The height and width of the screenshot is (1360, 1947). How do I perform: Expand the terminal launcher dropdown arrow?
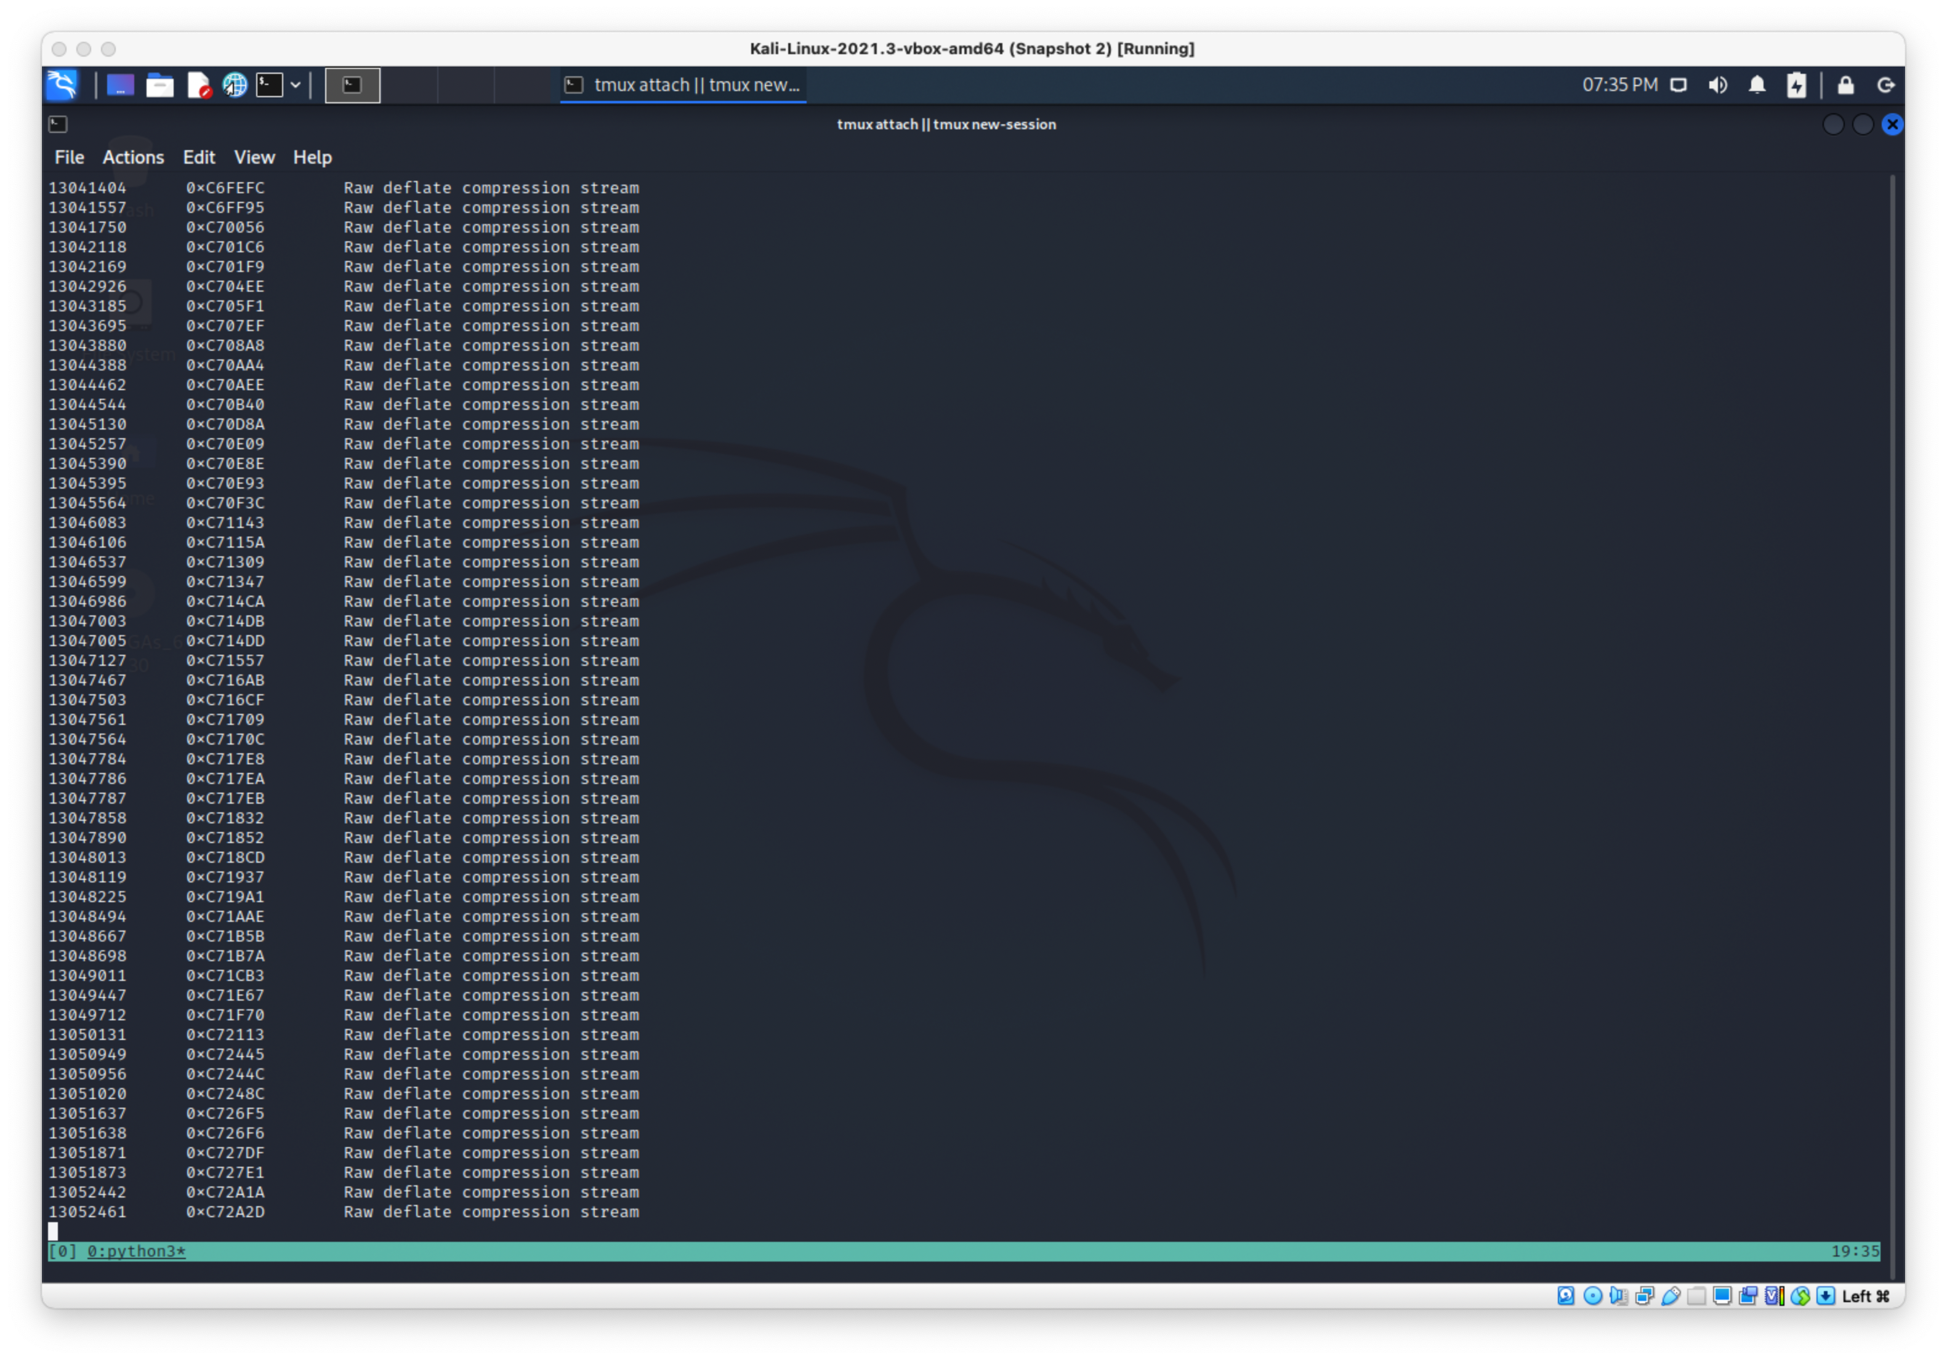point(296,85)
